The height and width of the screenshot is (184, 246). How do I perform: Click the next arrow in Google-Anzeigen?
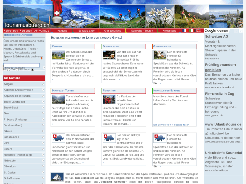241,31
